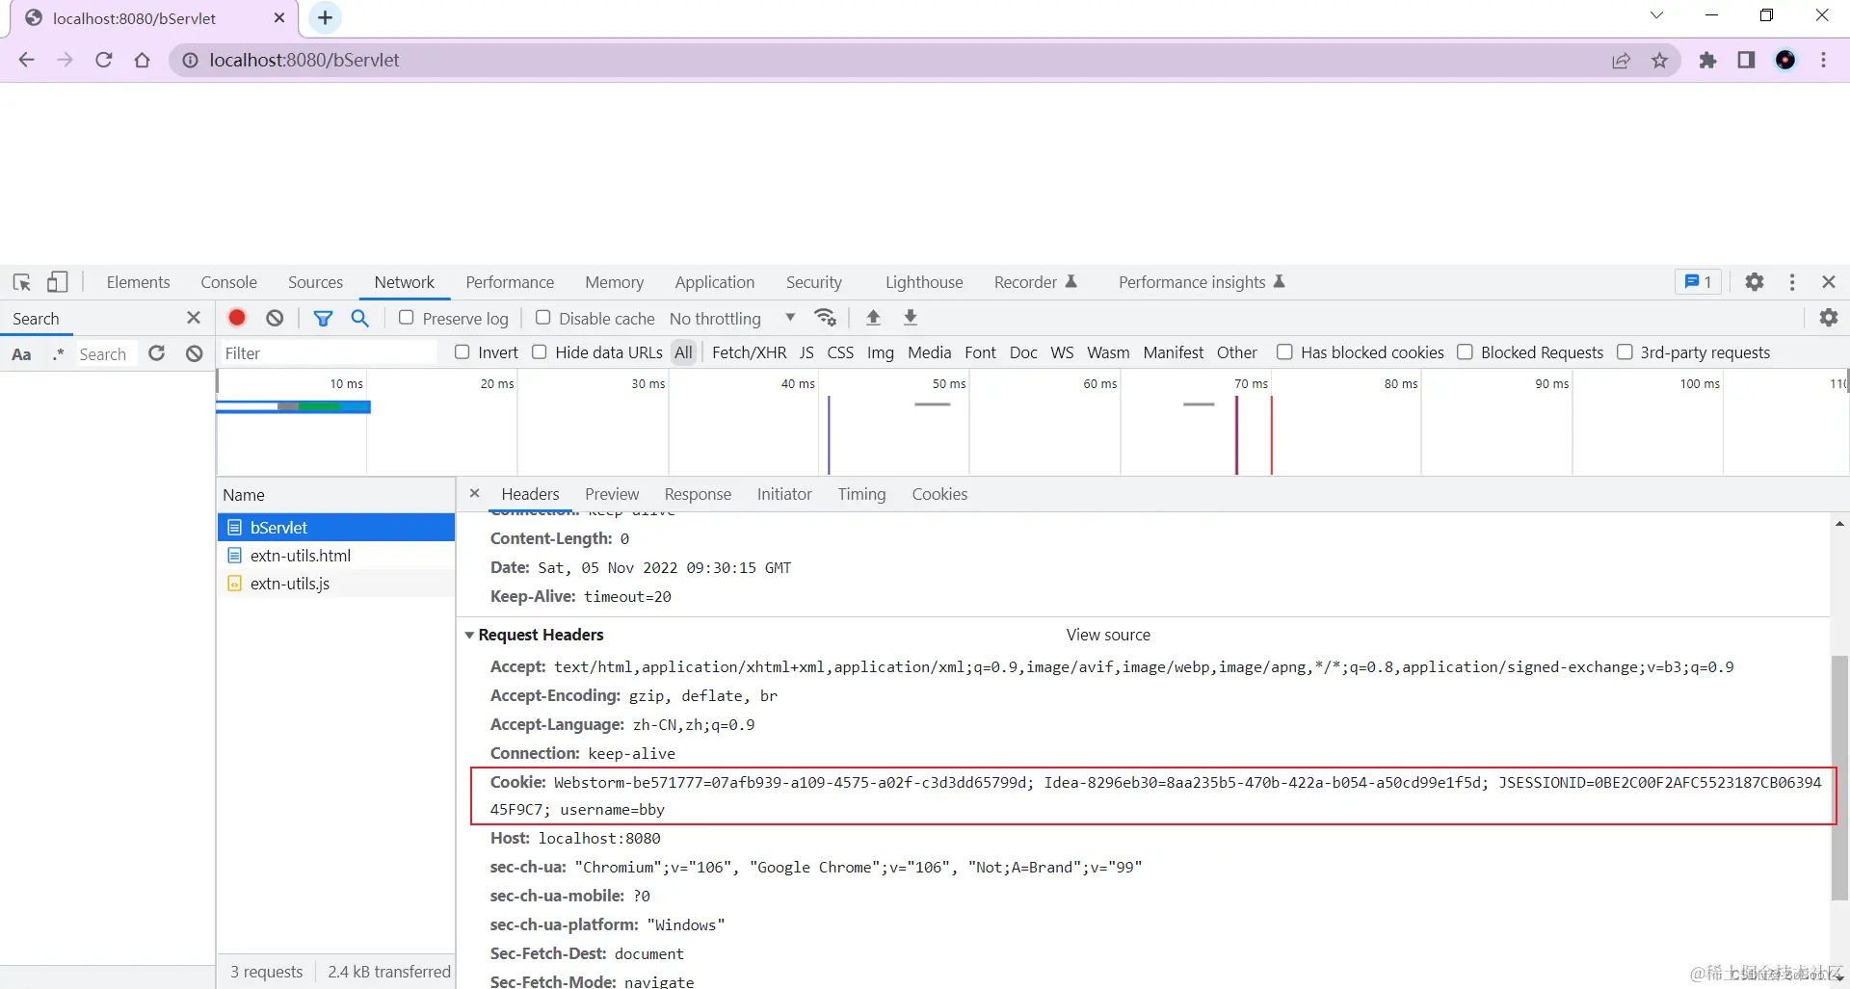Open the Response tab of request
This screenshot has width=1850, height=989.
coord(698,494)
